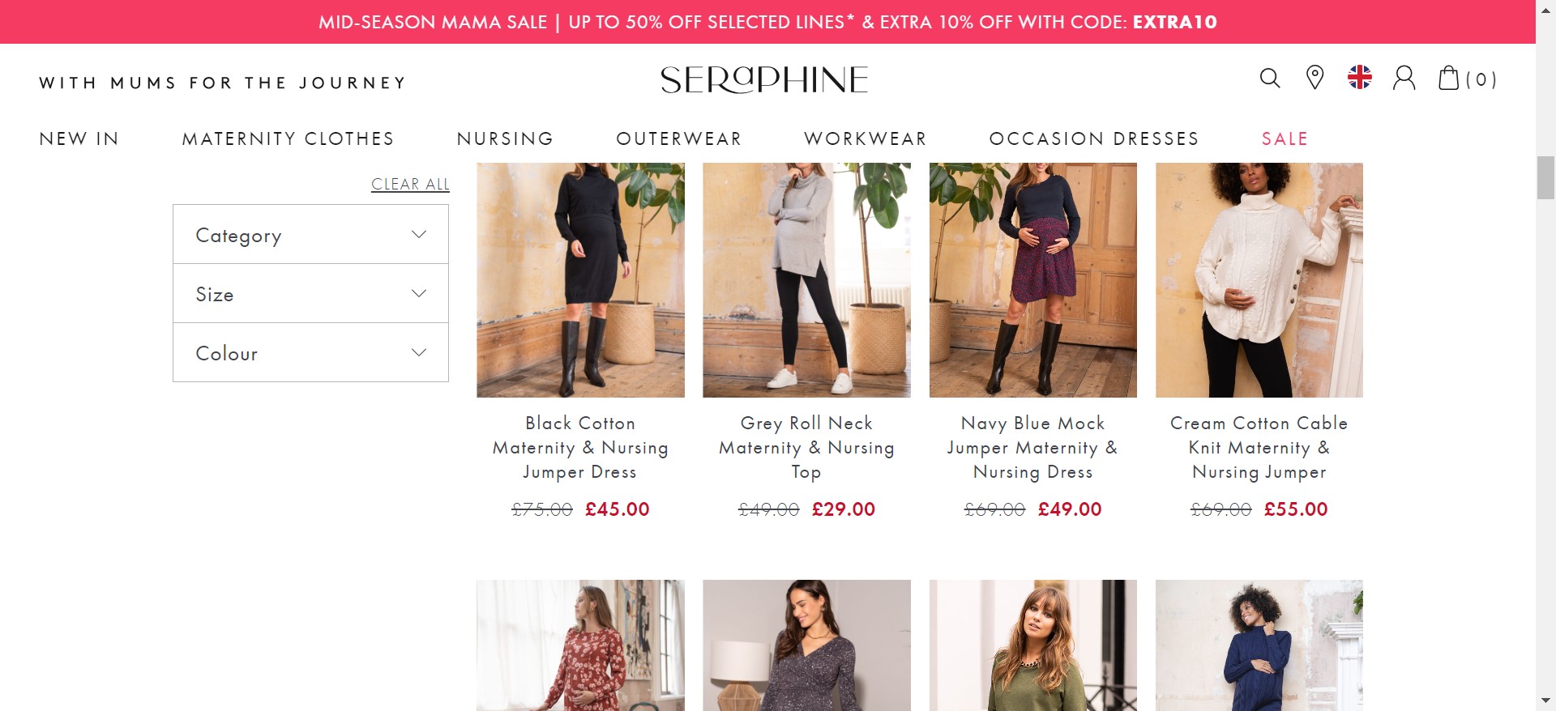Image resolution: width=1556 pixels, height=711 pixels.
Task: Click the store locator pin icon
Action: 1314,79
